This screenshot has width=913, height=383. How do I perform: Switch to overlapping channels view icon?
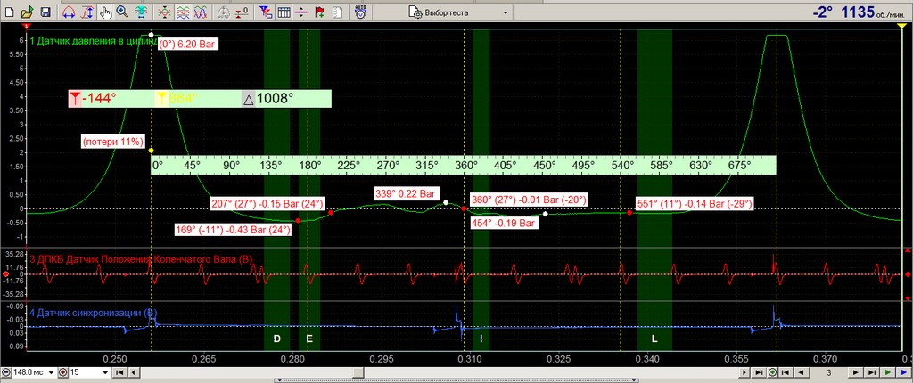click(201, 12)
